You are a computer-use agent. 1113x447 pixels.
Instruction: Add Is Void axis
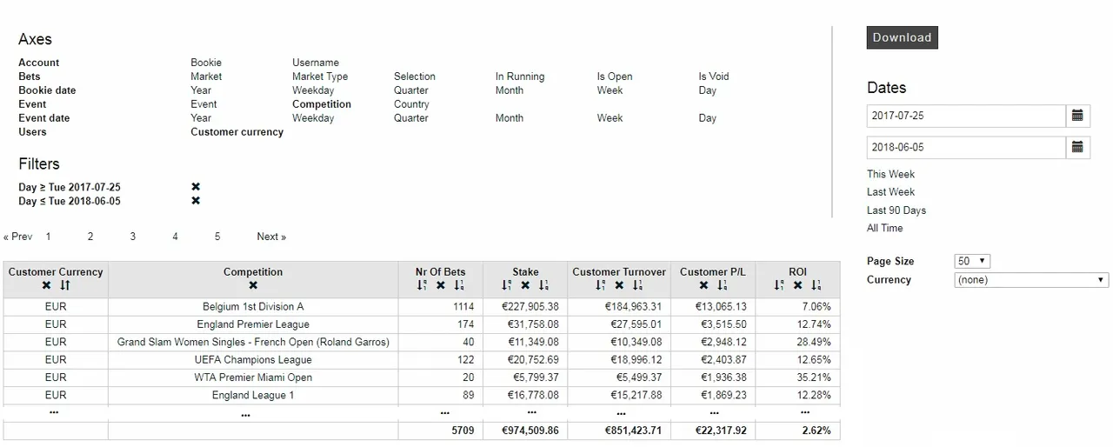point(714,77)
